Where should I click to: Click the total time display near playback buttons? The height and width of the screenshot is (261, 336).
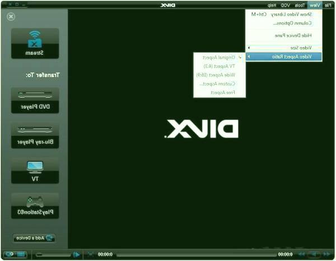click(285, 254)
